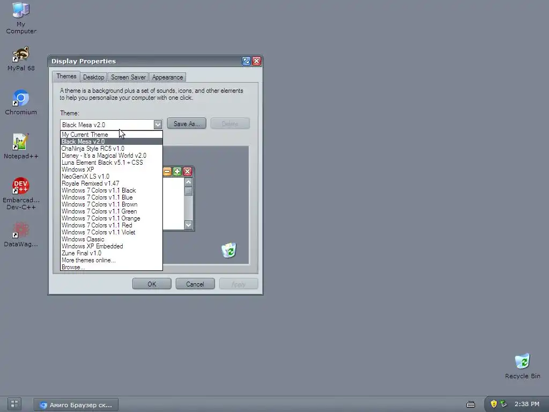Select Windows 7 Colors v1.1 Orange

pyautogui.click(x=112, y=218)
